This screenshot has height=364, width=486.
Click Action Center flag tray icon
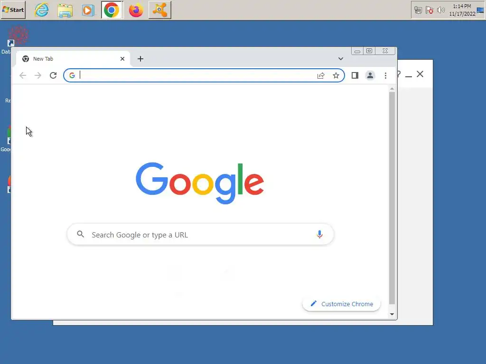429,10
